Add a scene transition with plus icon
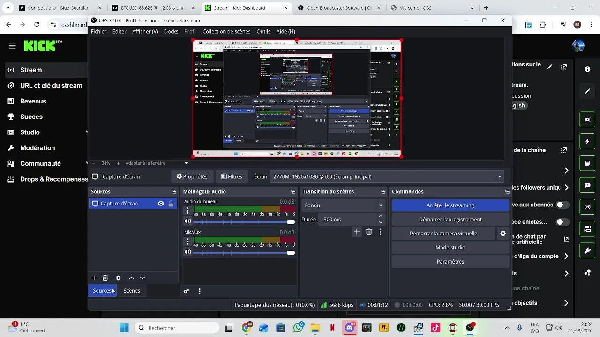Viewport: 600px width, 337px height. click(357, 232)
